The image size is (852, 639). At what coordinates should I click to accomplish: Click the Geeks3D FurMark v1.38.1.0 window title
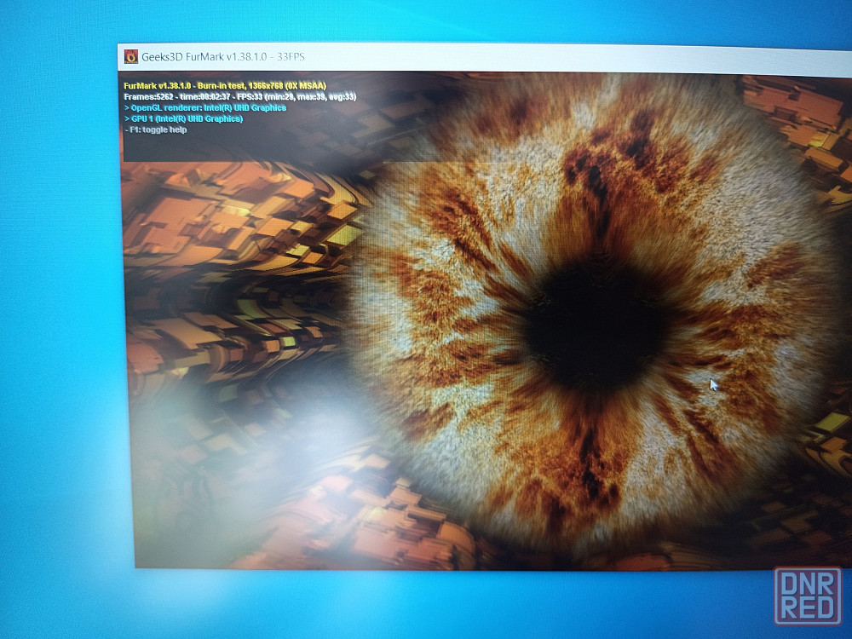pos(204,56)
